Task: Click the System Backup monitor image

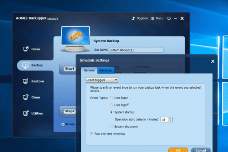Action: 76,39
